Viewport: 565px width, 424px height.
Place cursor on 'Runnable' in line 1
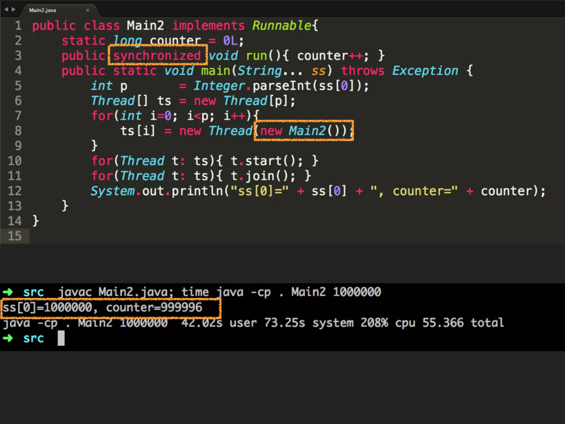point(282,26)
